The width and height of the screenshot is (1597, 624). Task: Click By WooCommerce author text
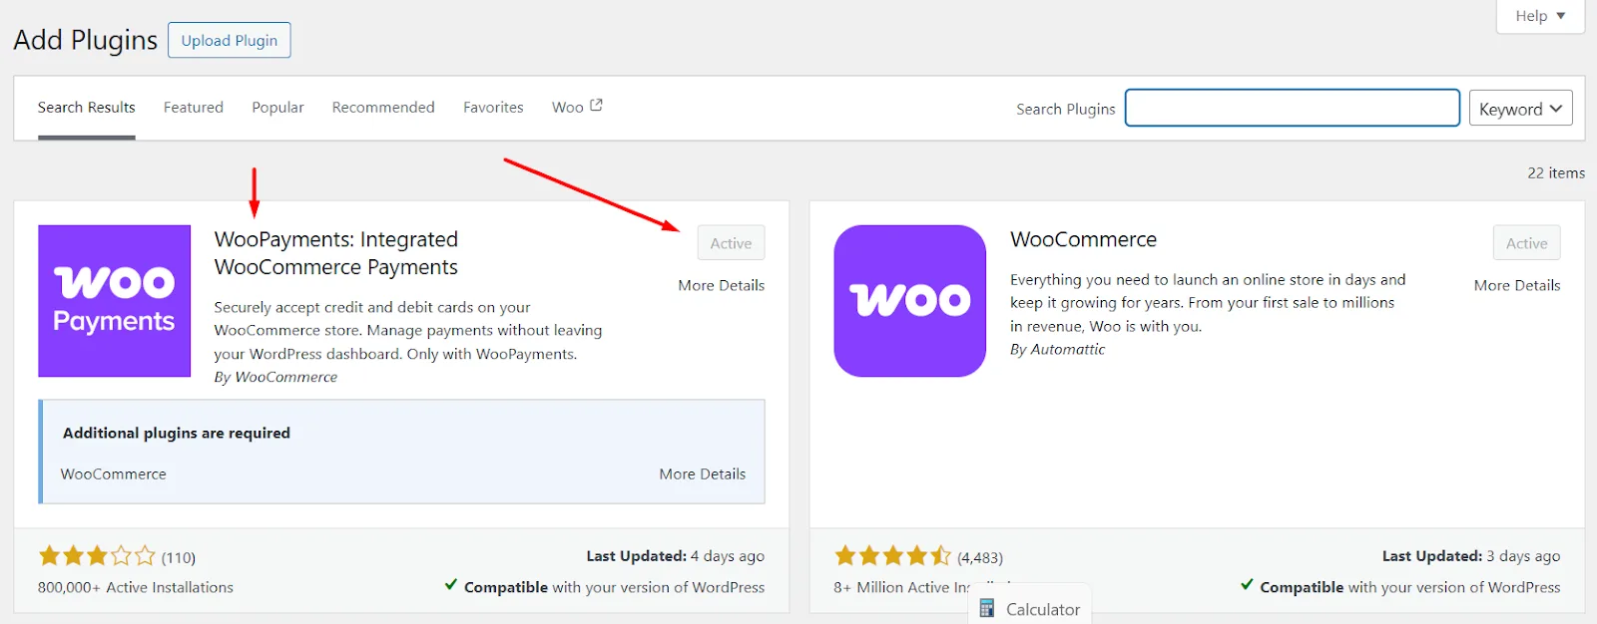pos(275,377)
